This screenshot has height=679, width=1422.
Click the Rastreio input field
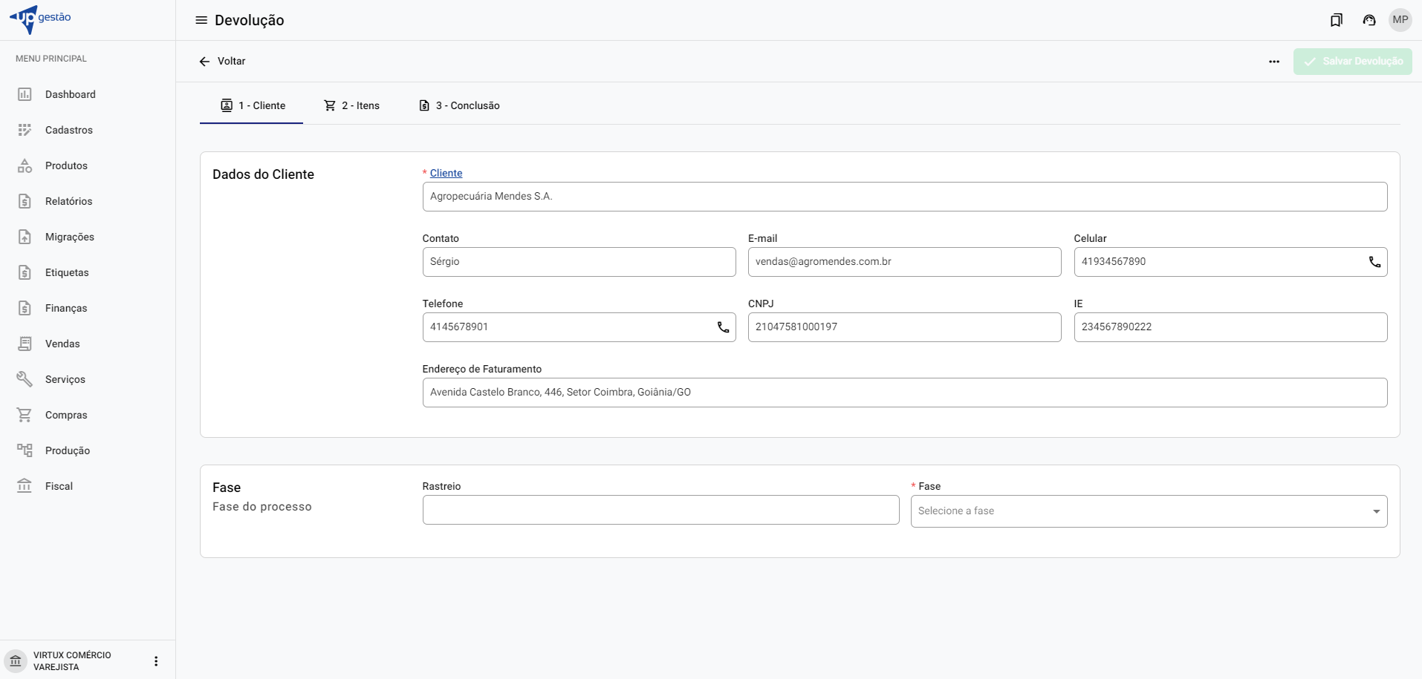(x=660, y=511)
